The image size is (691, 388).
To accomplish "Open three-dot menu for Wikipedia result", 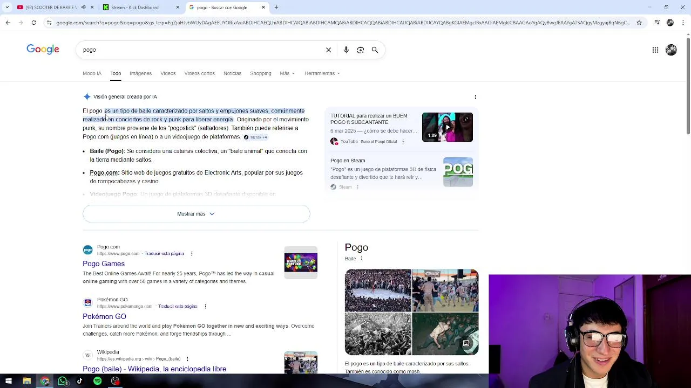I will pos(187,359).
